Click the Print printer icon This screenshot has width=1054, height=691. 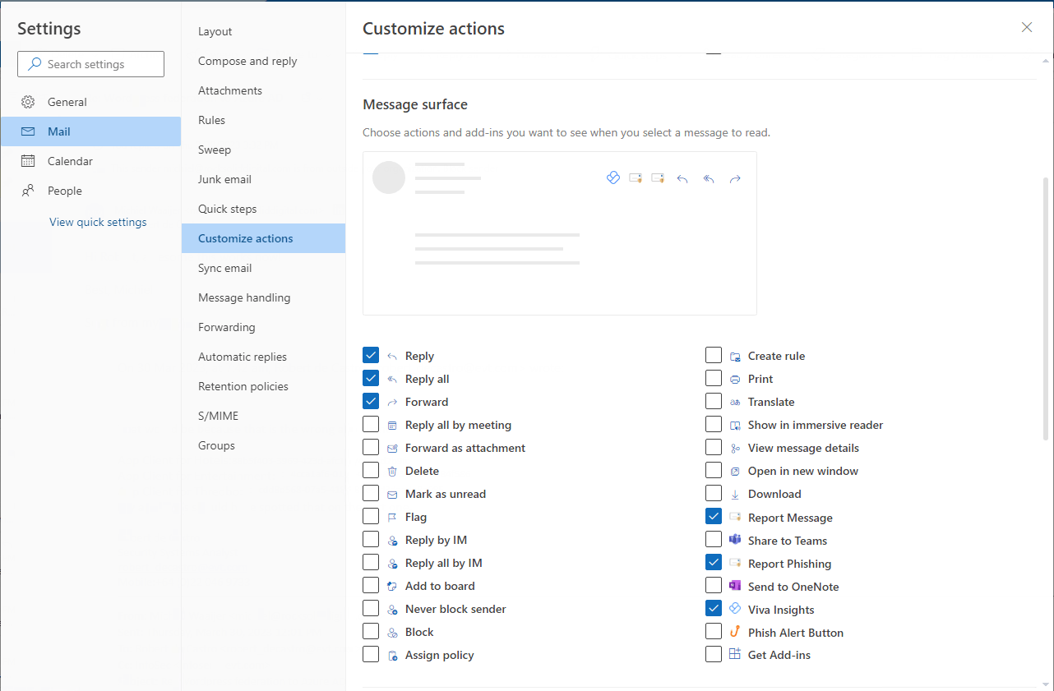[735, 379]
